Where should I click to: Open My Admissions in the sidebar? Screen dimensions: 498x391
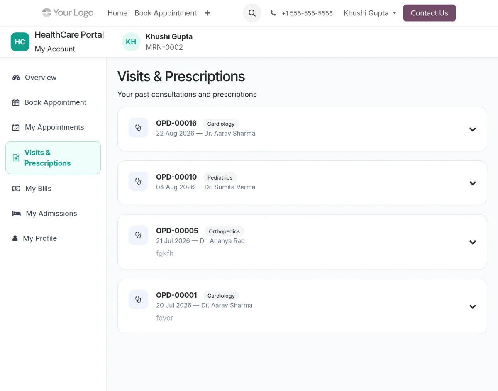53,214
